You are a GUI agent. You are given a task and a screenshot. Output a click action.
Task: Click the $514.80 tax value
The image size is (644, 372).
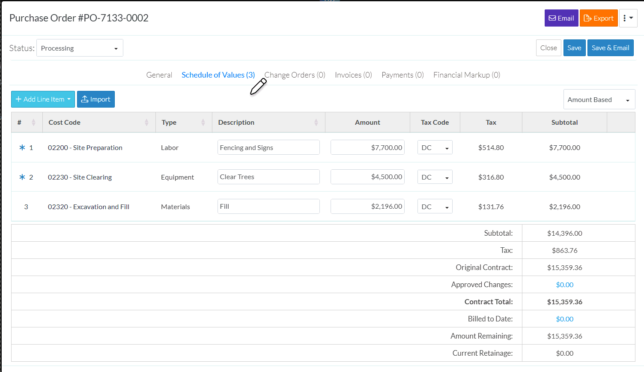point(491,147)
